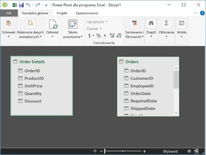This screenshot has width=206, height=155.
Task: Select the OrderDate column
Action: point(140,93)
